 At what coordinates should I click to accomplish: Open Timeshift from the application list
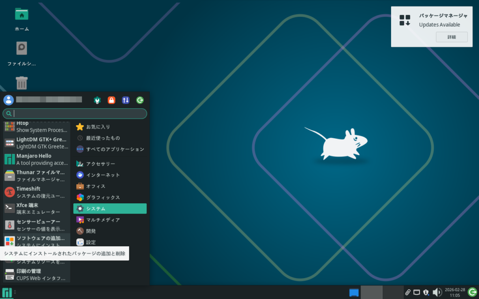(x=36, y=192)
